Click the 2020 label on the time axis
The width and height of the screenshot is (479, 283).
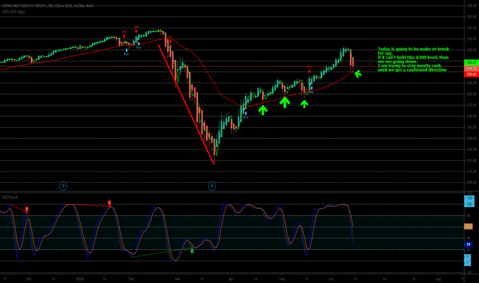[x=80, y=279]
